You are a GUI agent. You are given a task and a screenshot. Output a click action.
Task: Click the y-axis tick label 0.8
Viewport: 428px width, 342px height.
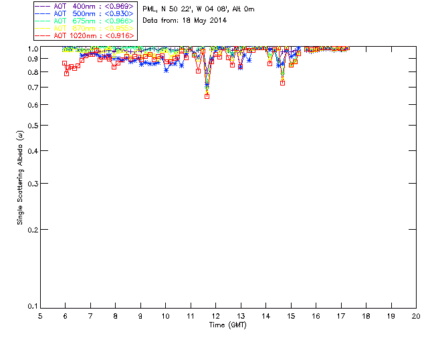[33, 72]
